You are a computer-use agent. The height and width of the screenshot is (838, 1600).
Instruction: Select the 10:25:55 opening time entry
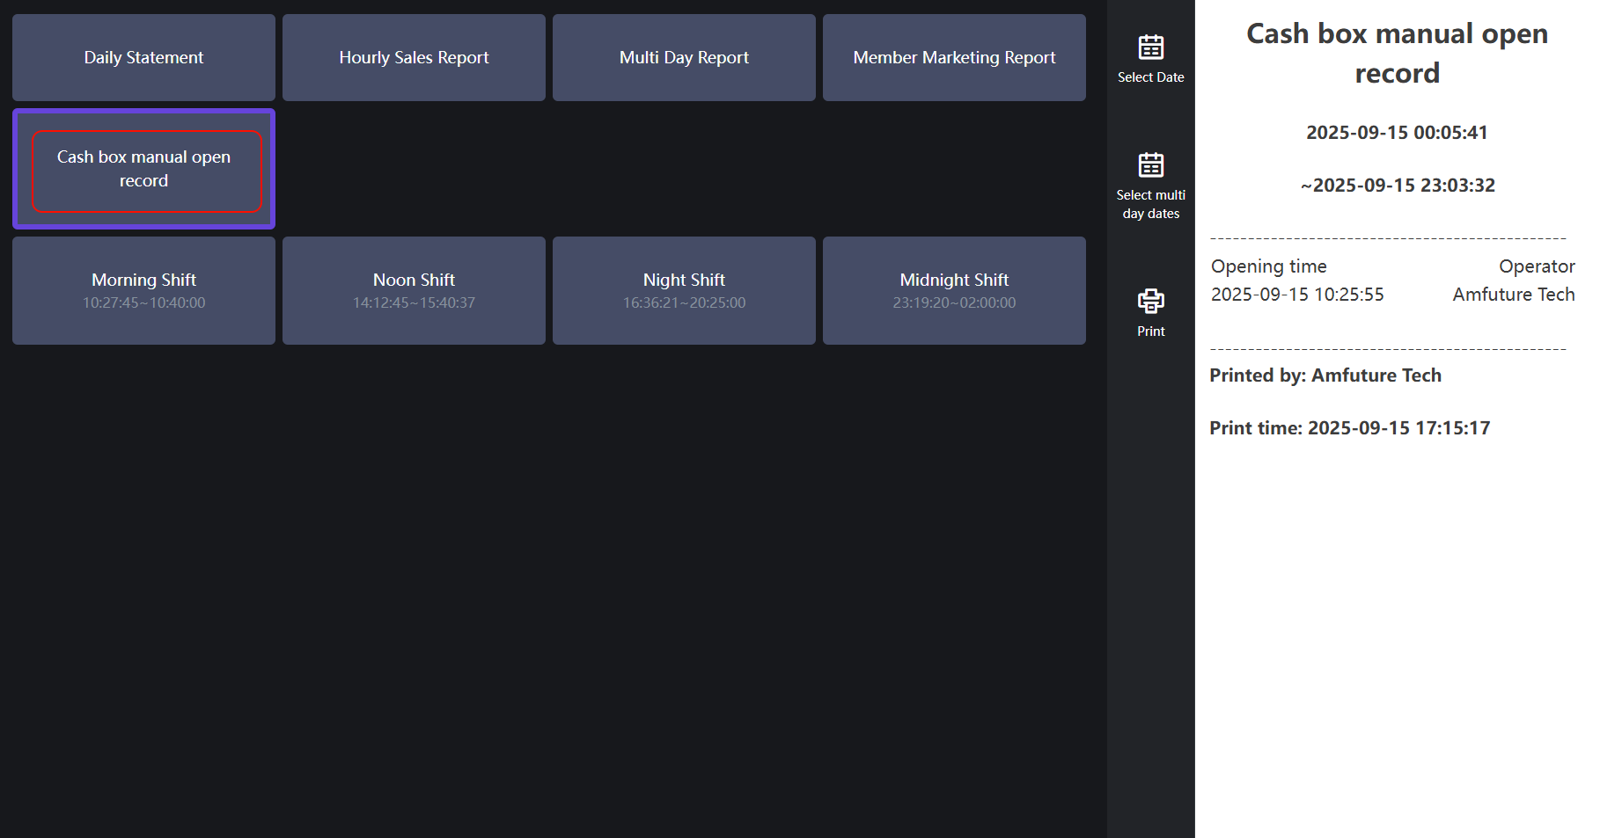(x=1297, y=295)
